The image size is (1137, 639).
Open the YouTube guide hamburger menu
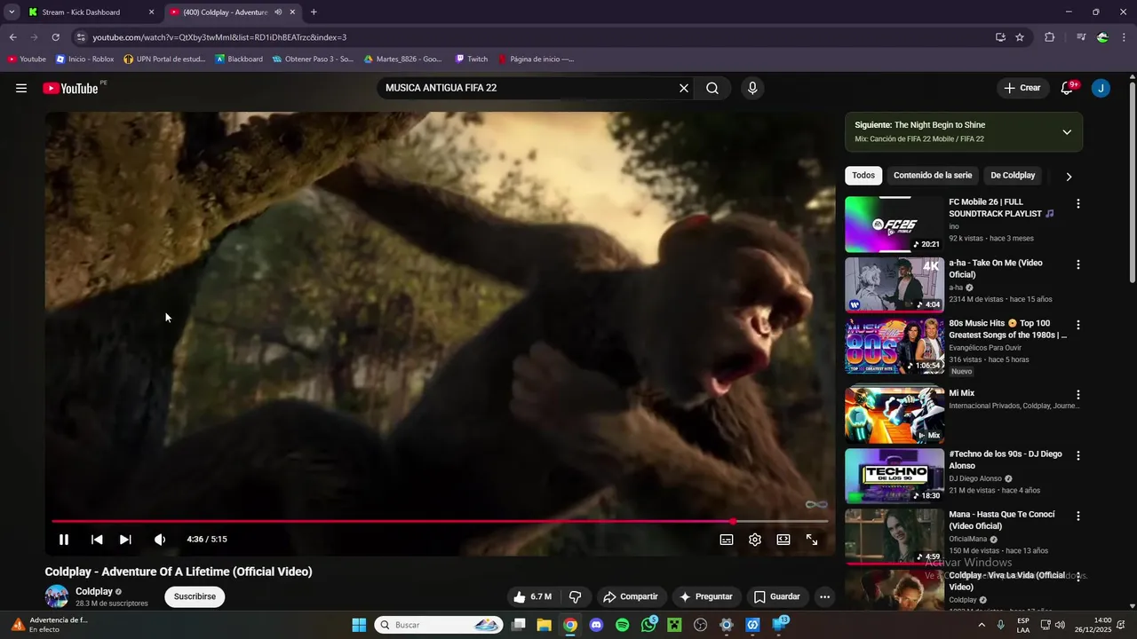coord(21,88)
